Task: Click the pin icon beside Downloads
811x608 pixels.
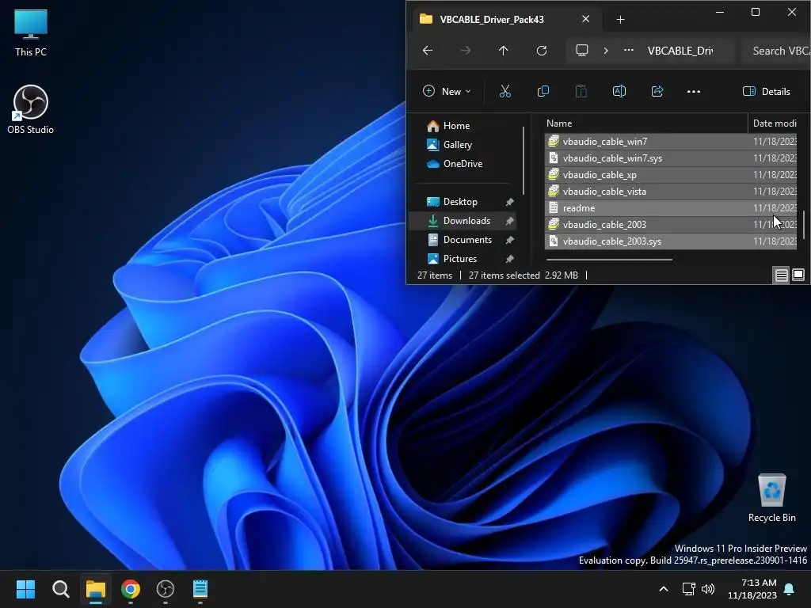Action: click(509, 221)
